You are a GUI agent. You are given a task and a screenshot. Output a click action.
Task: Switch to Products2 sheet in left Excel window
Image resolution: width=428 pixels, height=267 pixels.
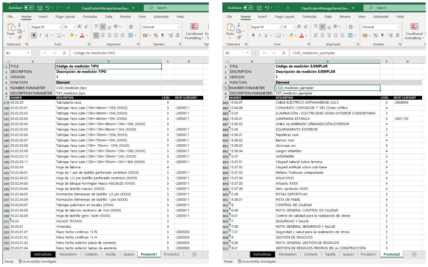tap(171, 254)
